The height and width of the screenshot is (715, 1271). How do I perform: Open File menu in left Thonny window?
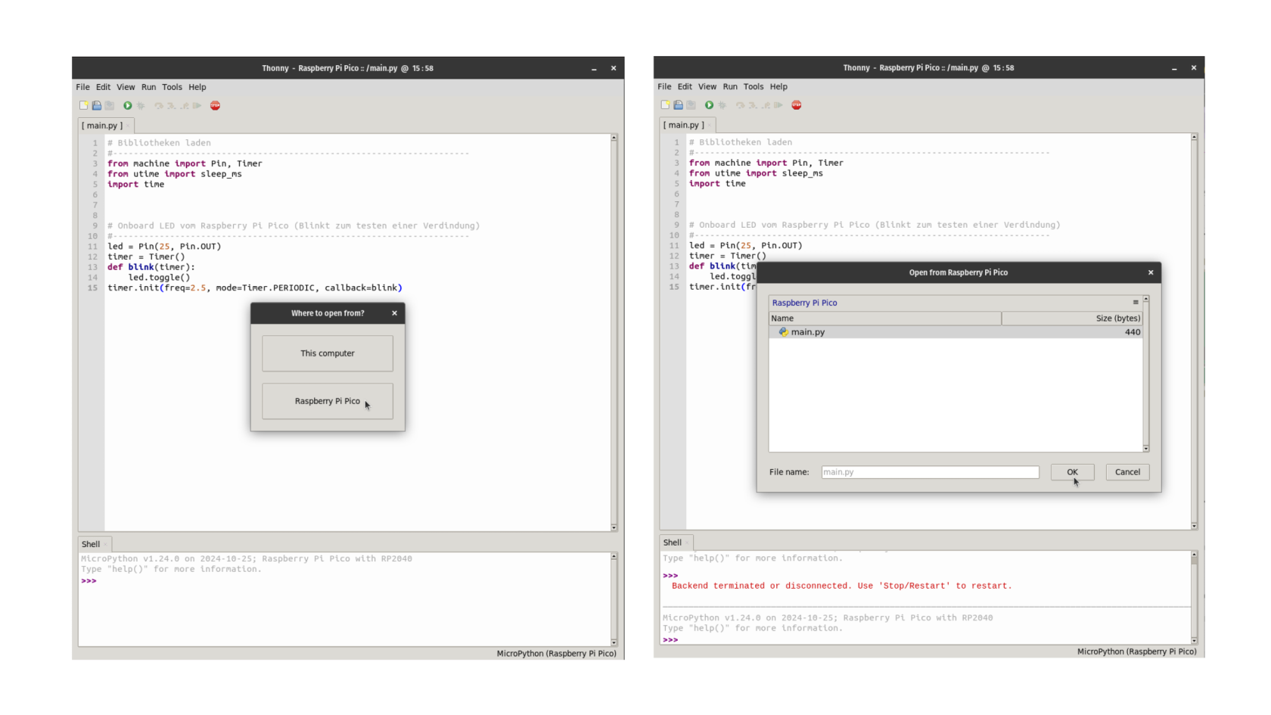tap(82, 87)
